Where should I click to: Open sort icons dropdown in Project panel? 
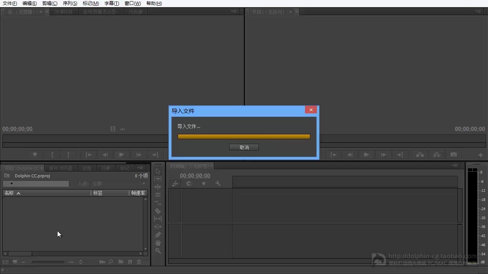point(80,262)
